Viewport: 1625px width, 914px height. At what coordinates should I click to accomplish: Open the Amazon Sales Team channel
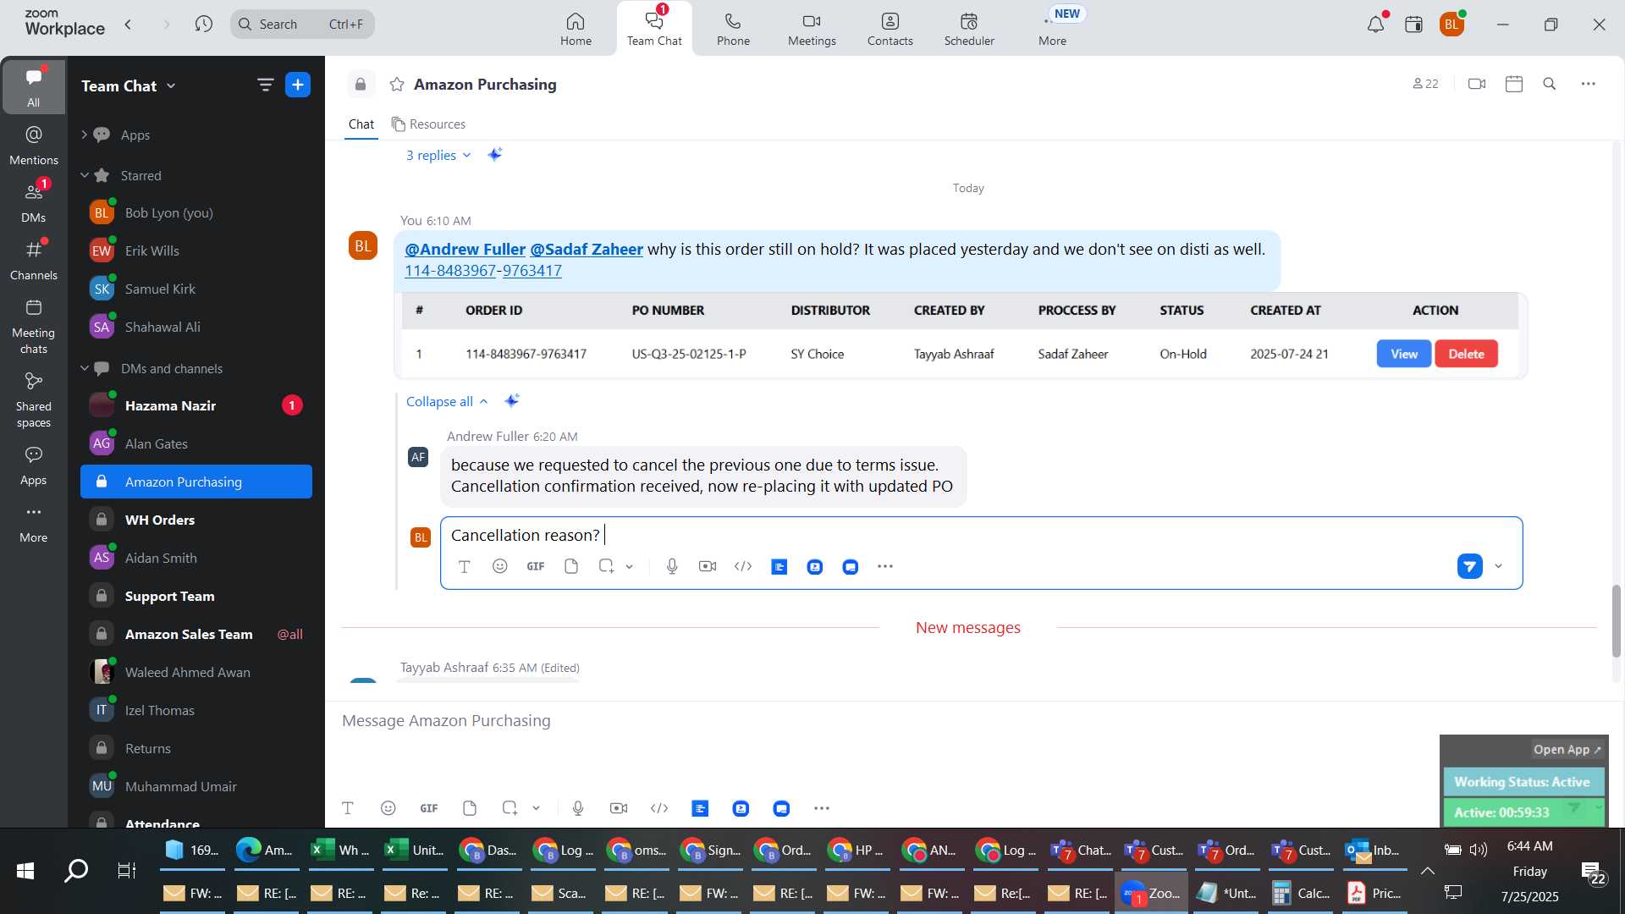click(196, 634)
